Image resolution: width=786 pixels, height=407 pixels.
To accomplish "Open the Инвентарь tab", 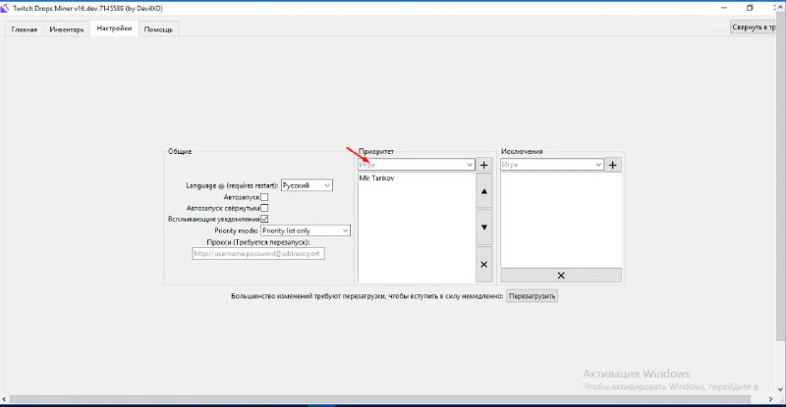I will pyautogui.click(x=67, y=29).
